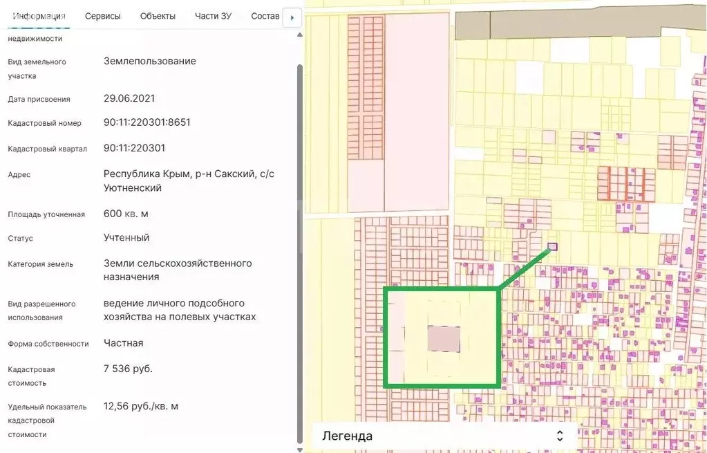Screen dimensions: 707x453
Task: Switch to the Сервисы tab
Action: point(102,16)
